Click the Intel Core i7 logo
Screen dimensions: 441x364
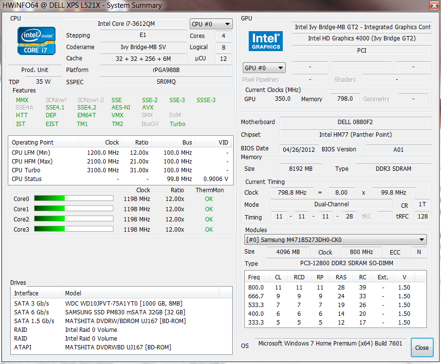pyautogui.click(x=37, y=40)
